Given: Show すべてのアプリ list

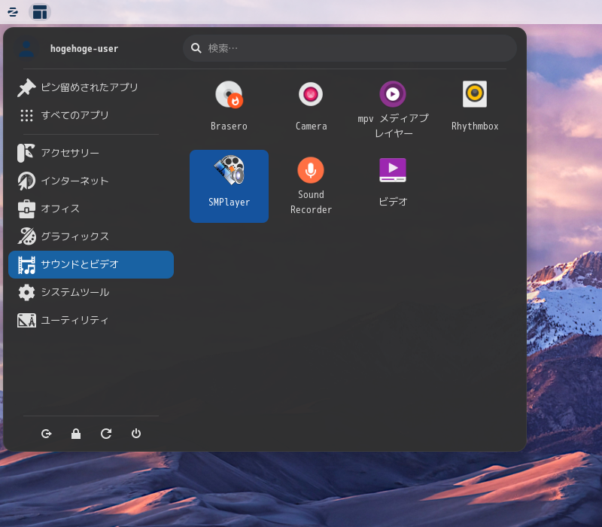Looking at the screenshot, I should tap(91, 115).
